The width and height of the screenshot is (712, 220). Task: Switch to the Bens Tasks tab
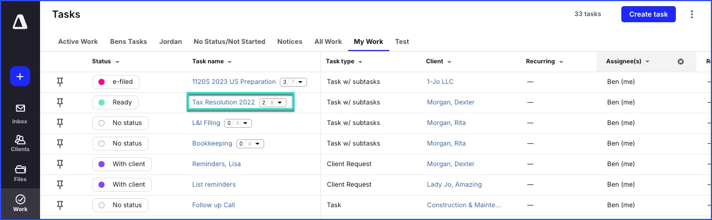128,42
